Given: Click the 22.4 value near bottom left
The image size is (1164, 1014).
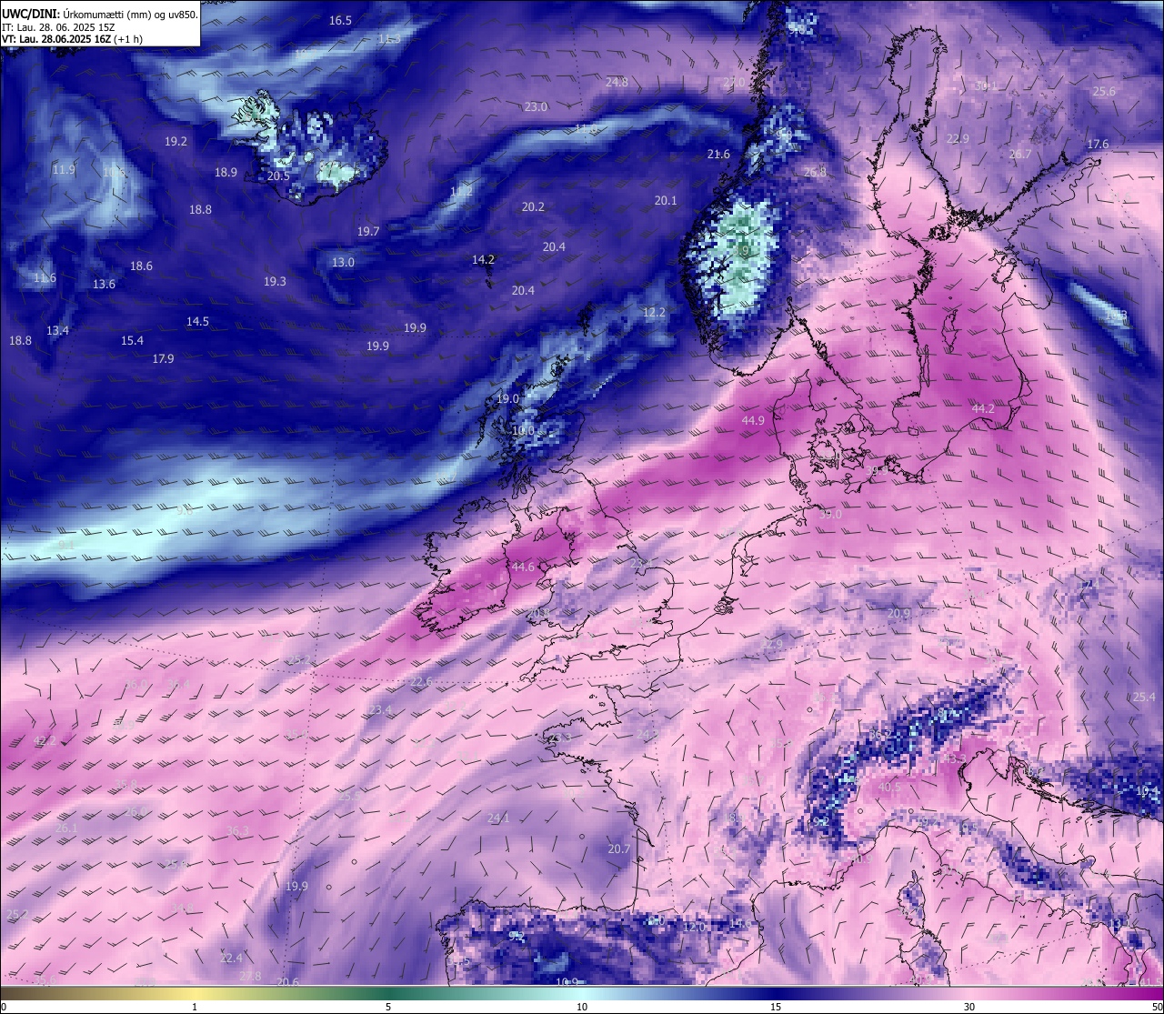Looking at the screenshot, I should (232, 958).
